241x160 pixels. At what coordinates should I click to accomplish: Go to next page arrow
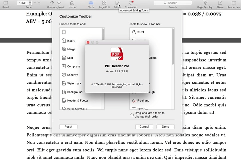(59, 3)
